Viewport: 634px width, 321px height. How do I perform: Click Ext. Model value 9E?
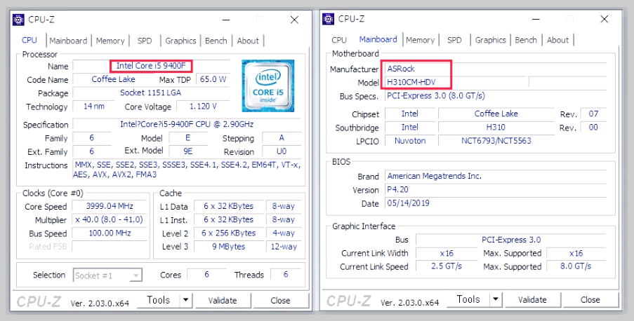(x=187, y=151)
